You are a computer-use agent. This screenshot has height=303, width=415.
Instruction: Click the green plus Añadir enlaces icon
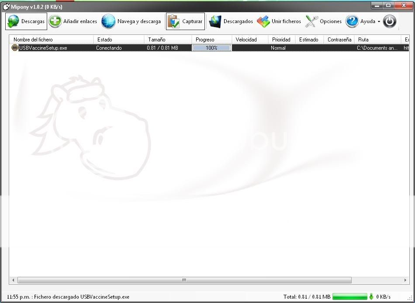point(55,21)
